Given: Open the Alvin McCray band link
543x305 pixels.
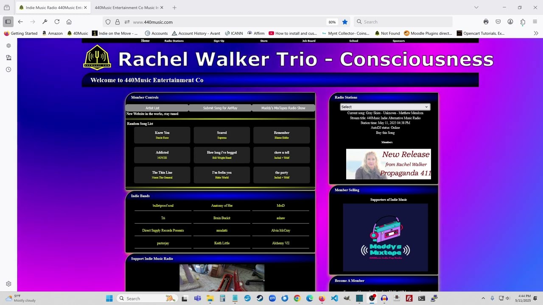Looking at the screenshot, I should [x=281, y=230].
